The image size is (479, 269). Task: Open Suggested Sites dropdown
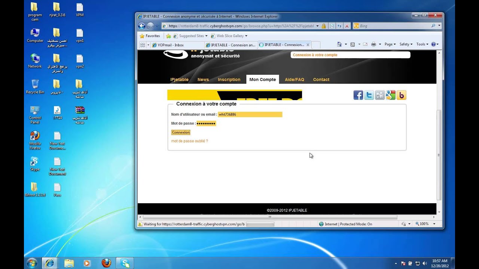[190, 36]
